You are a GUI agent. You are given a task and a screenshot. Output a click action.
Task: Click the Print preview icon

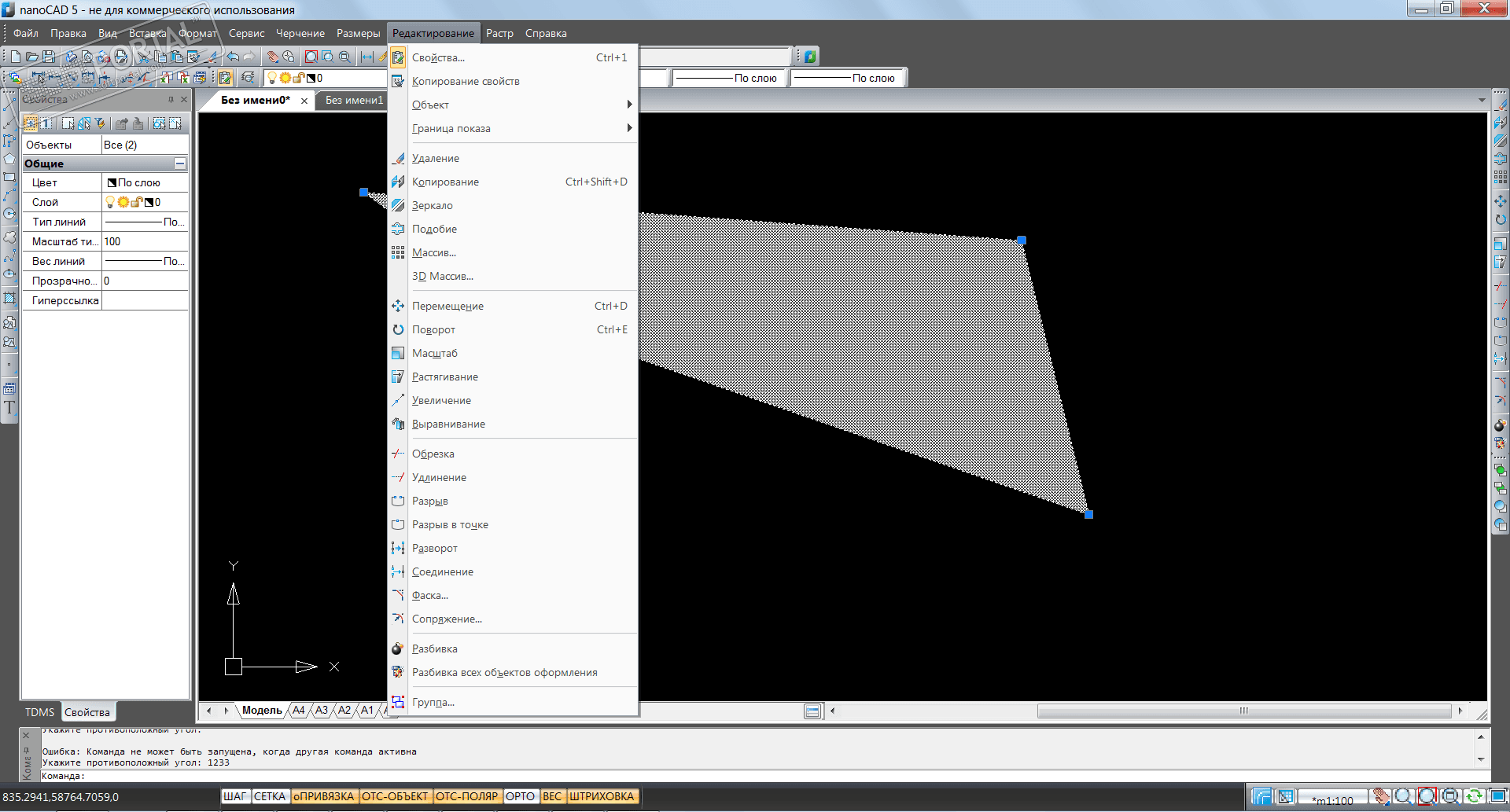(x=87, y=57)
